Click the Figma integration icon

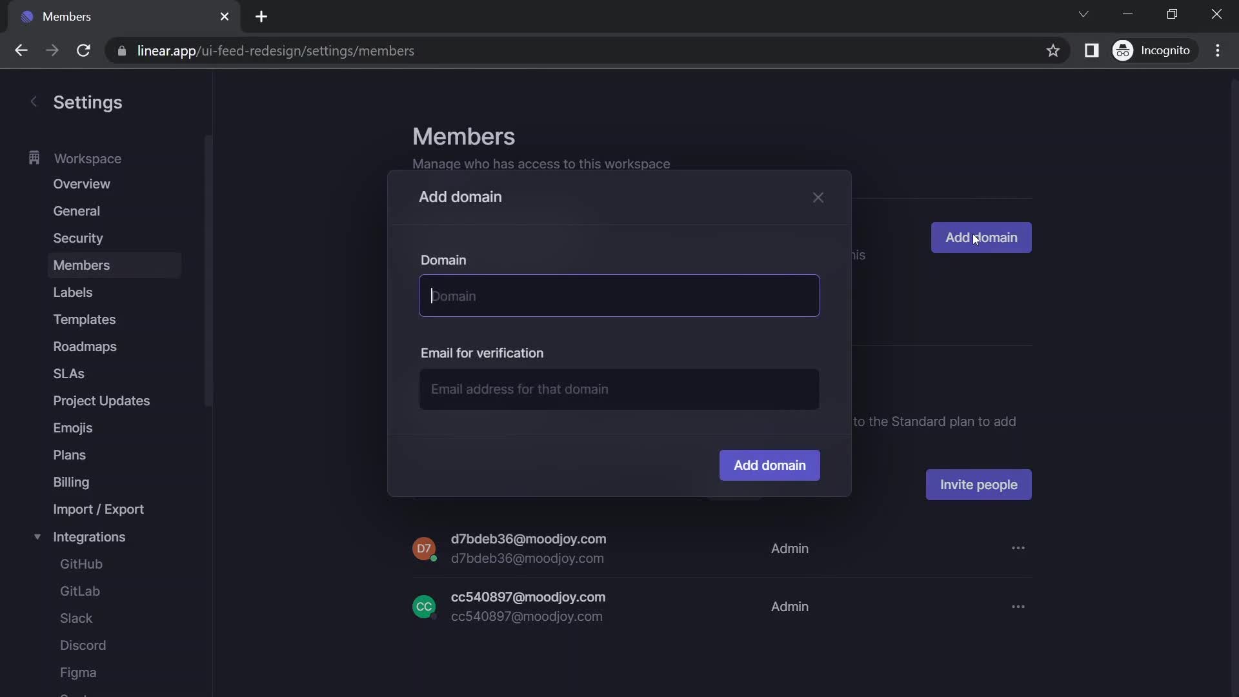coord(77,671)
